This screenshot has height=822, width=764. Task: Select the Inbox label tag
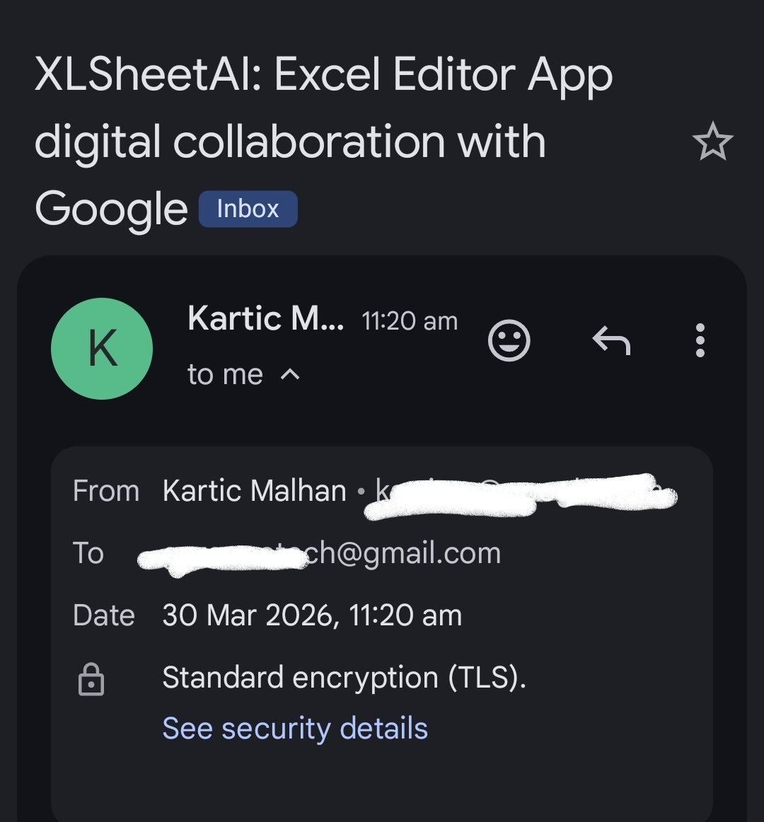248,209
